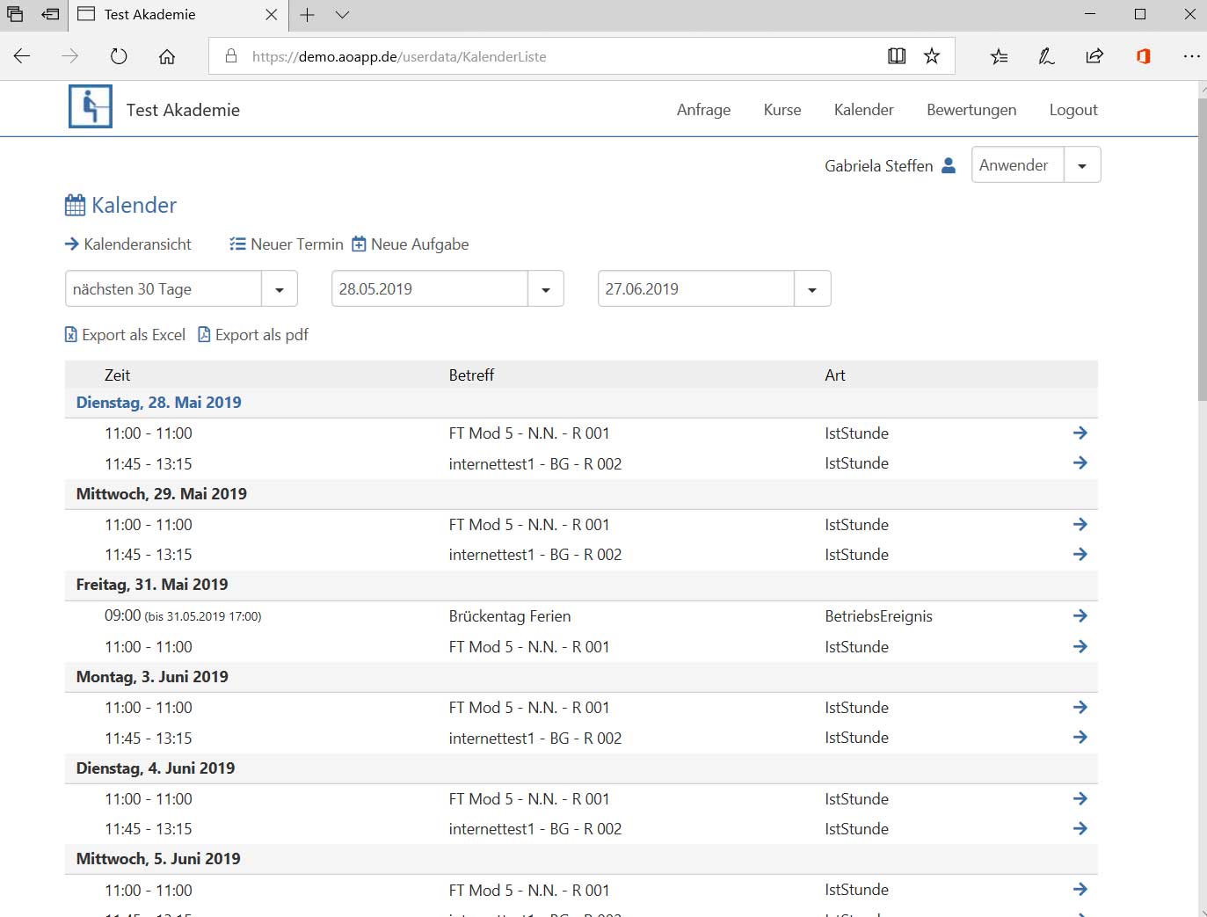The width and height of the screenshot is (1207, 917).
Task: Open arrow for FT Mod 5 on 5. Juni
Action: (1080, 889)
